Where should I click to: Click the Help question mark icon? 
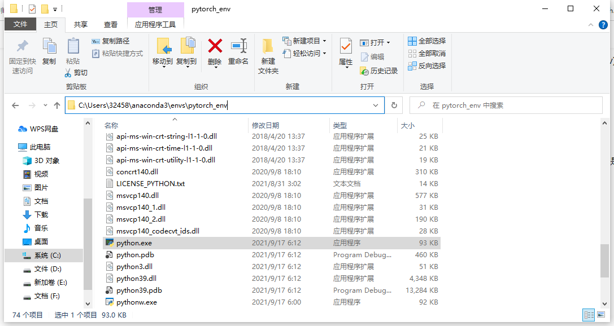coord(603,25)
